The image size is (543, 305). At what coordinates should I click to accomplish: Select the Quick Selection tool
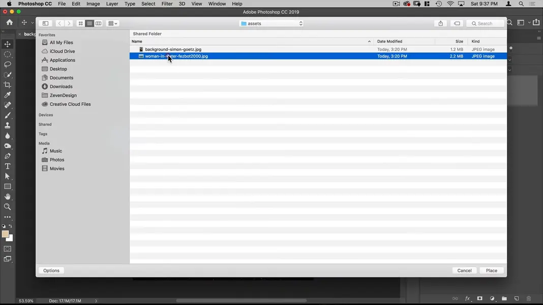7,75
